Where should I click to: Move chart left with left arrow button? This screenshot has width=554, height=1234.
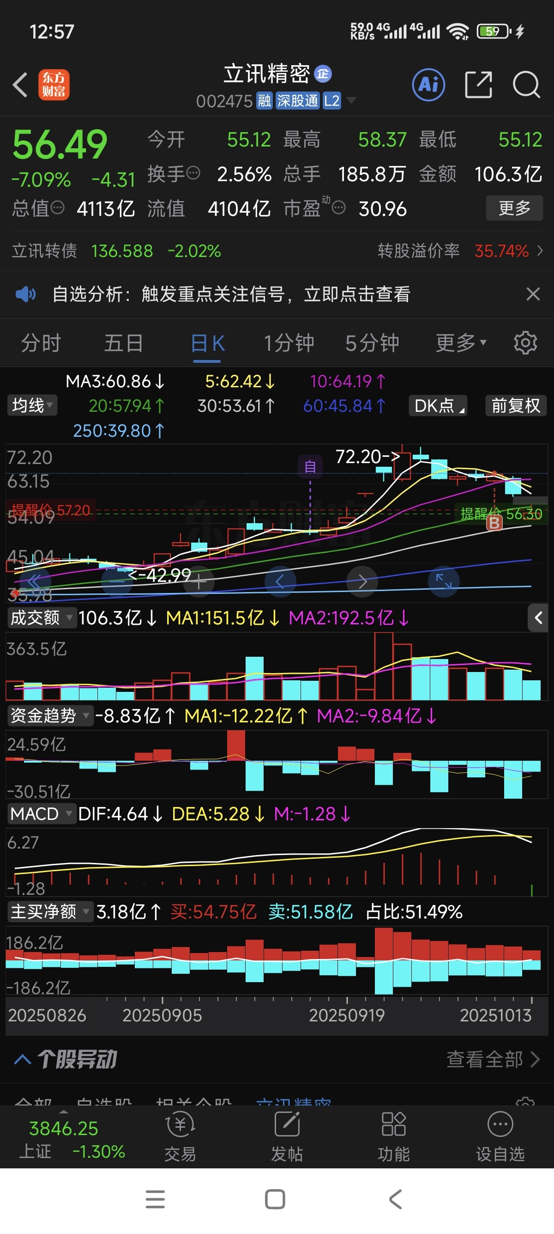click(x=280, y=581)
